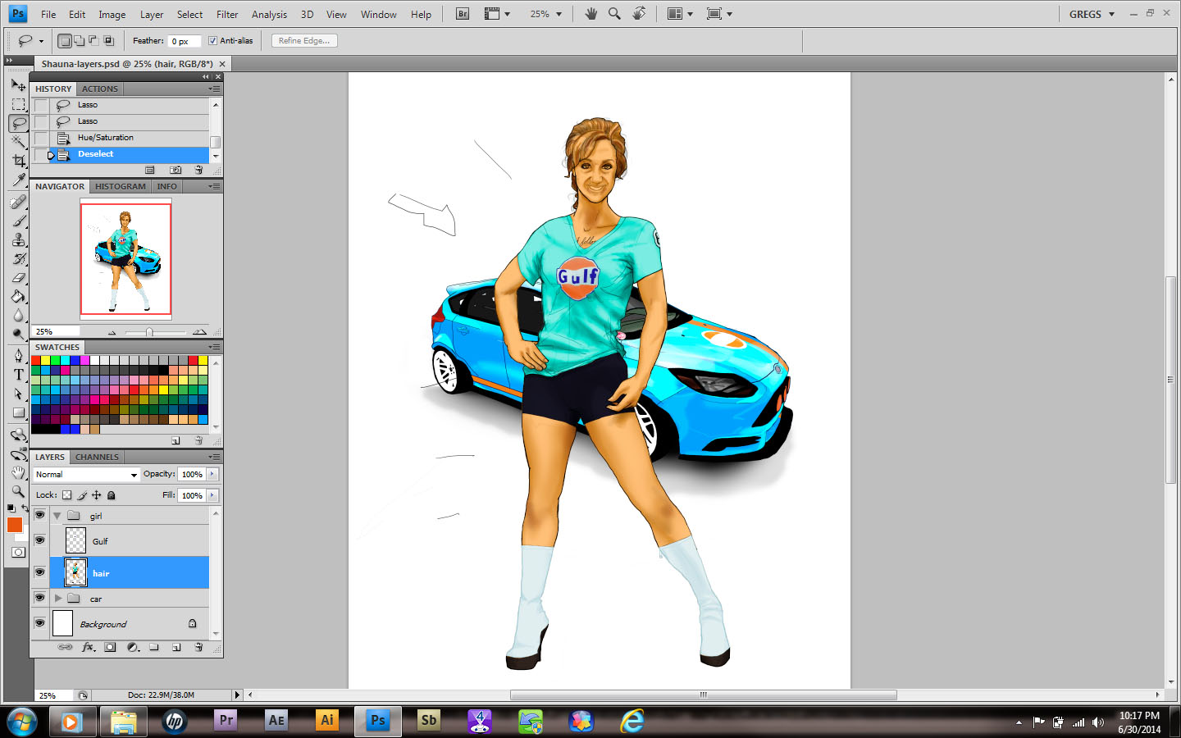Select the Horizontal Type tool

[x=18, y=375]
